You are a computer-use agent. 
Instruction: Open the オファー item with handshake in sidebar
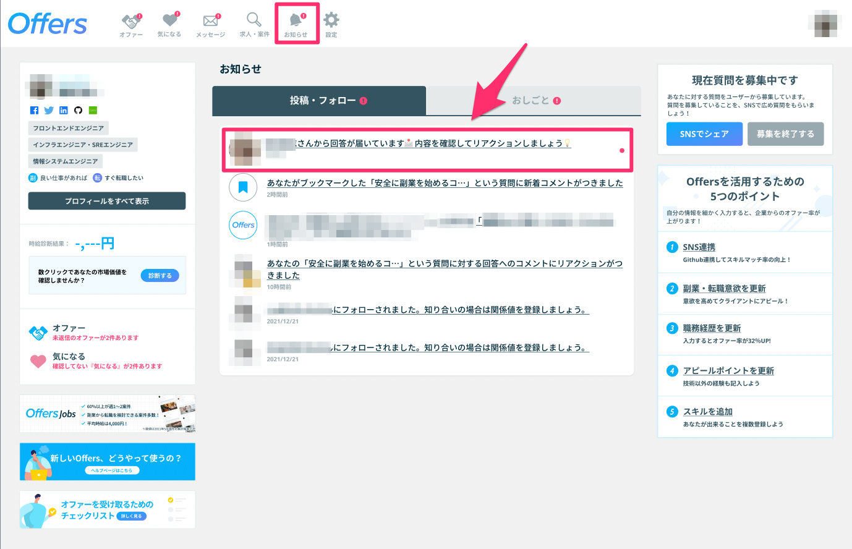(x=84, y=333)
